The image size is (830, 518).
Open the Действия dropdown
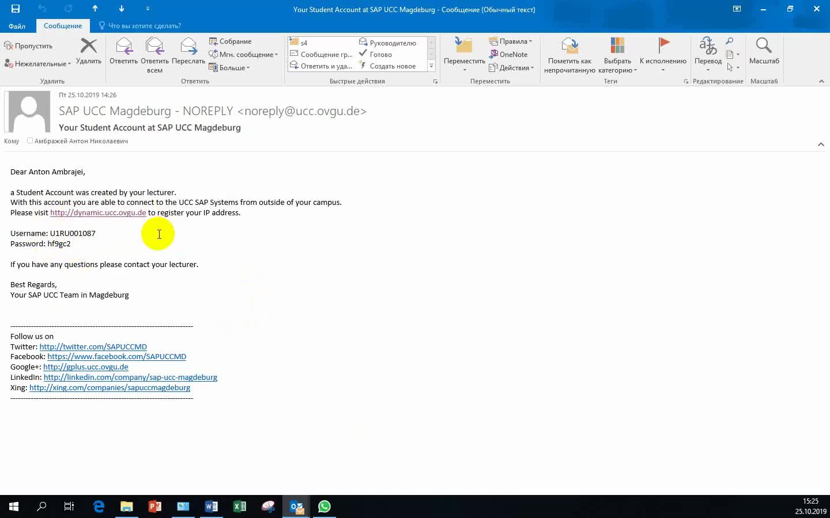point(512,68)
